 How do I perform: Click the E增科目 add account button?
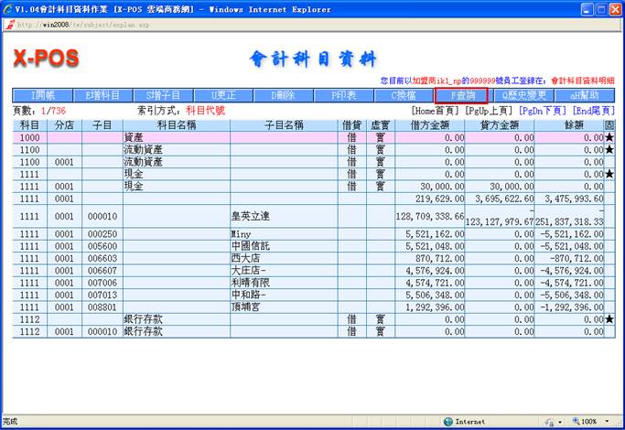pos(102,95)
